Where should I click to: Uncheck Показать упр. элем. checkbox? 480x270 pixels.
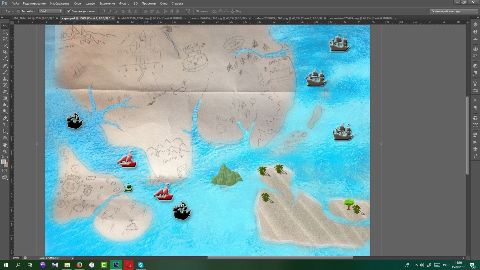tap(69, 11)
